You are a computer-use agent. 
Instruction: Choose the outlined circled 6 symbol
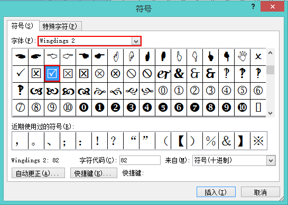(258, 91)
